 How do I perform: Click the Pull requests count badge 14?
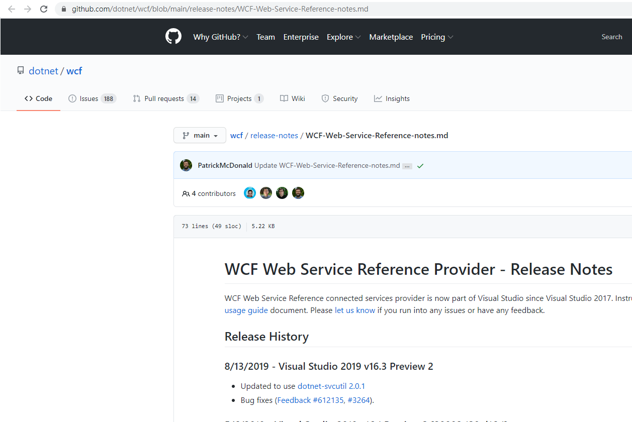point(193,98)
